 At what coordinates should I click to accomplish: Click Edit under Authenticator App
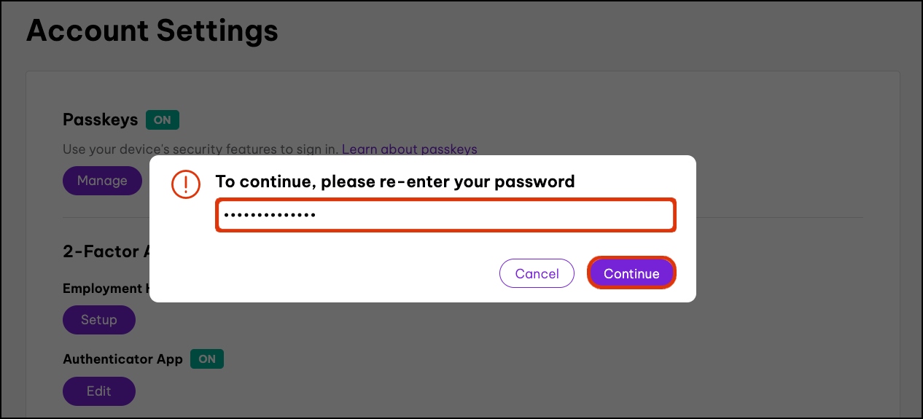pos(99,391)
